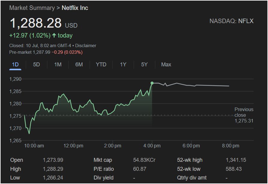Click the Previous close 1,275.31 label
The image size is (268, 184).
(244, 115)
